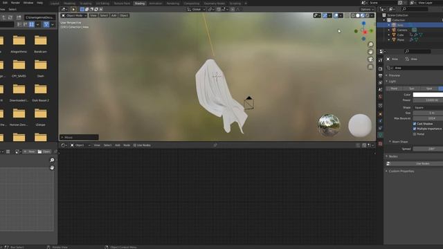Switch to material preview shading
This screenshot has width=443, height=249.
(x=363, y=15)
